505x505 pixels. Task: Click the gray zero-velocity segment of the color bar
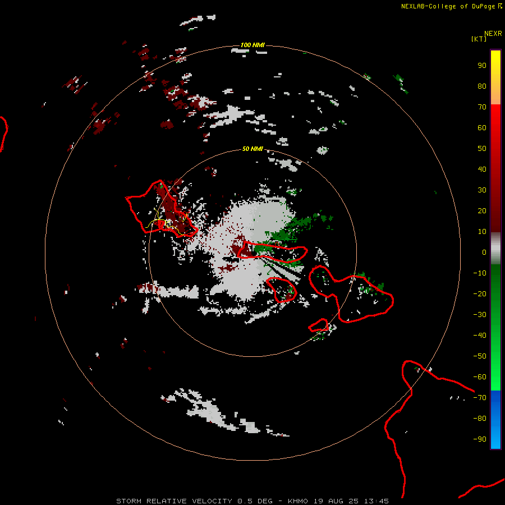click(x=495, y=249)
